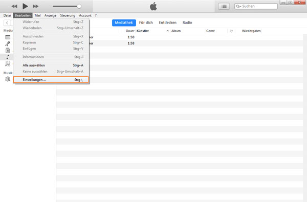Start playback with the Play button
Image resolution: width=307 pixels, height=202 pixels.
[x=25, y=6]
